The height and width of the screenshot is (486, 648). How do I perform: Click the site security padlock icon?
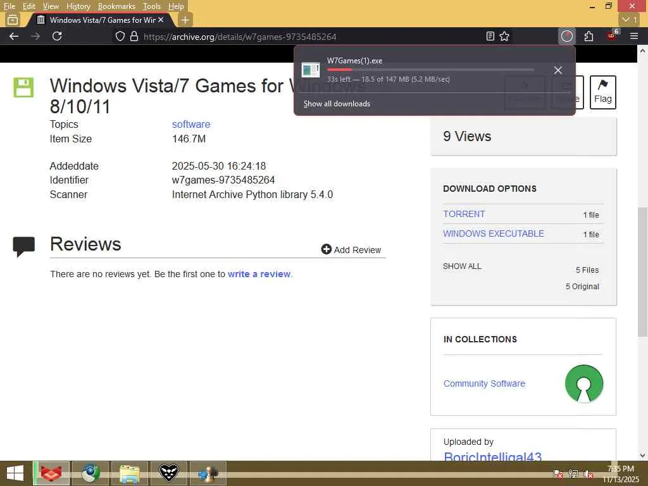point(134,36)
